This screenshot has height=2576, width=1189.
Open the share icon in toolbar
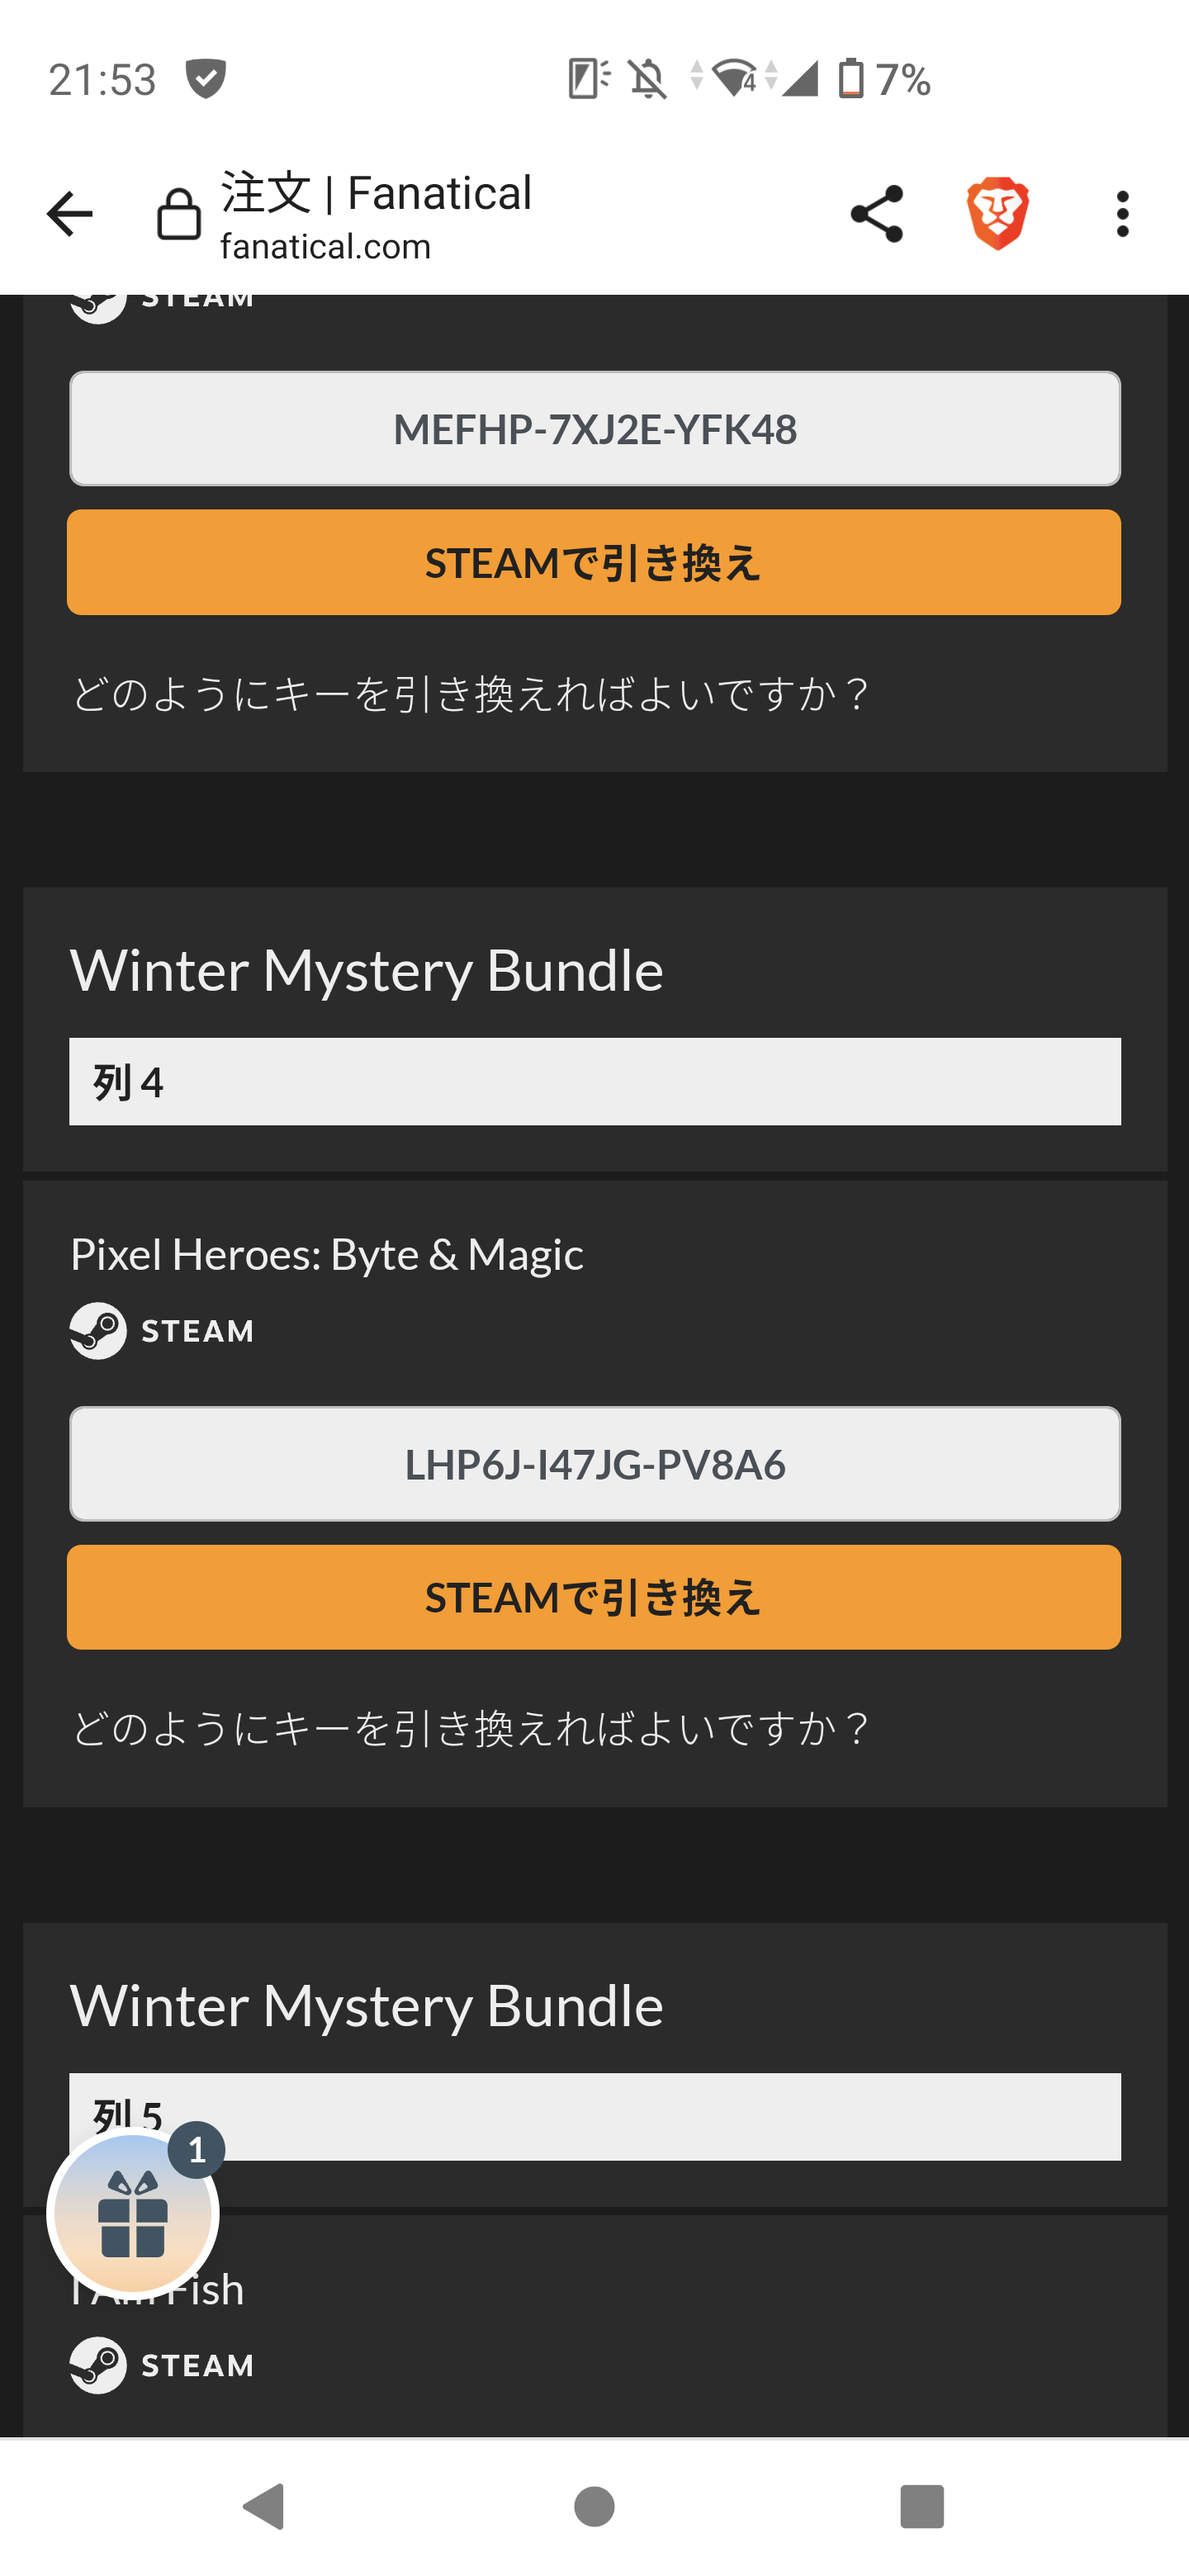tap(876, 214)
